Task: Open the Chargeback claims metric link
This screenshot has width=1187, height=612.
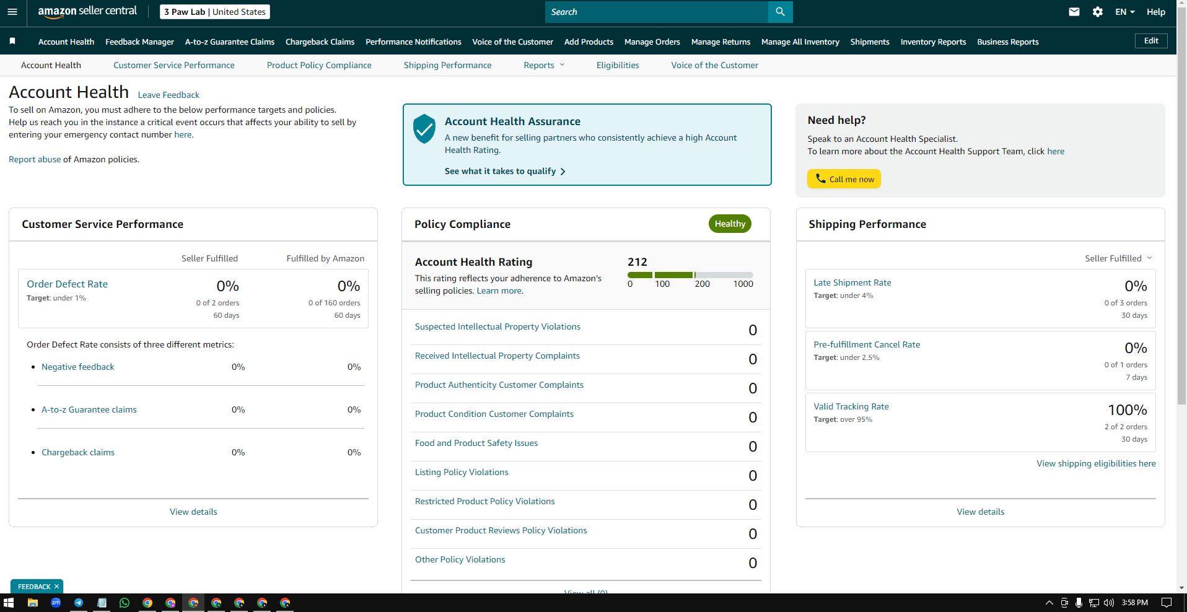Action: click(78, 452)
